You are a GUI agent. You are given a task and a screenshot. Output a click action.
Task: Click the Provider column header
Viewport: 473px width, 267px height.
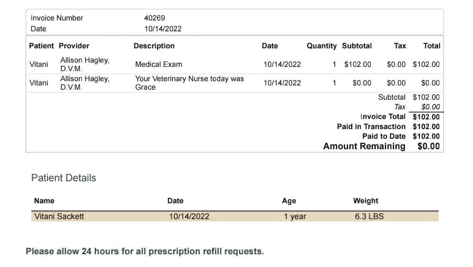pos(74,46)
